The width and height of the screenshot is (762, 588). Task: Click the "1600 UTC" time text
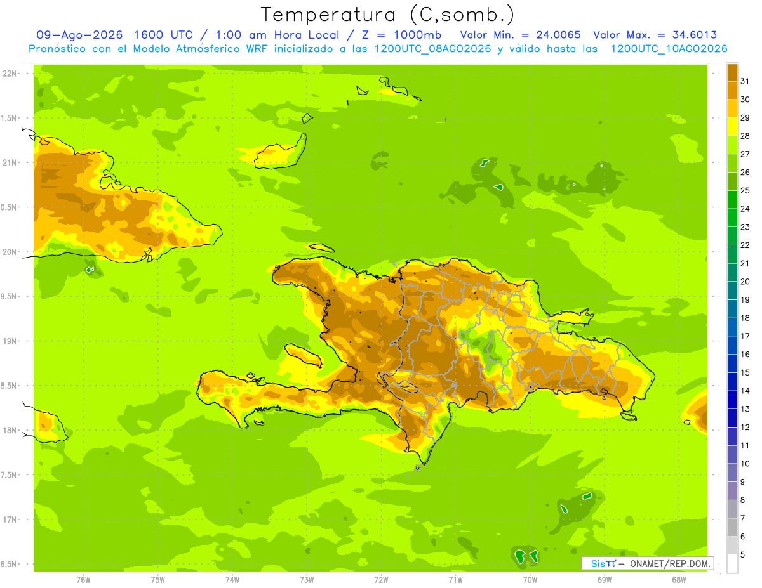(163, 35)
